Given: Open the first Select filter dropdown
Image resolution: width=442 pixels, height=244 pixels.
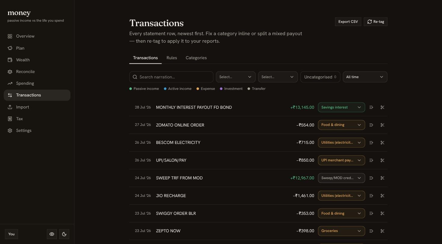Looking at the screenshot, I should pyautogui.click(x=236, y=77).
